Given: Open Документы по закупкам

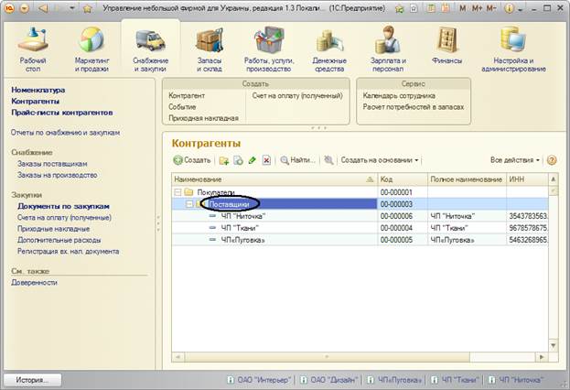Looking at the screenshot, I should coord(64,206).
